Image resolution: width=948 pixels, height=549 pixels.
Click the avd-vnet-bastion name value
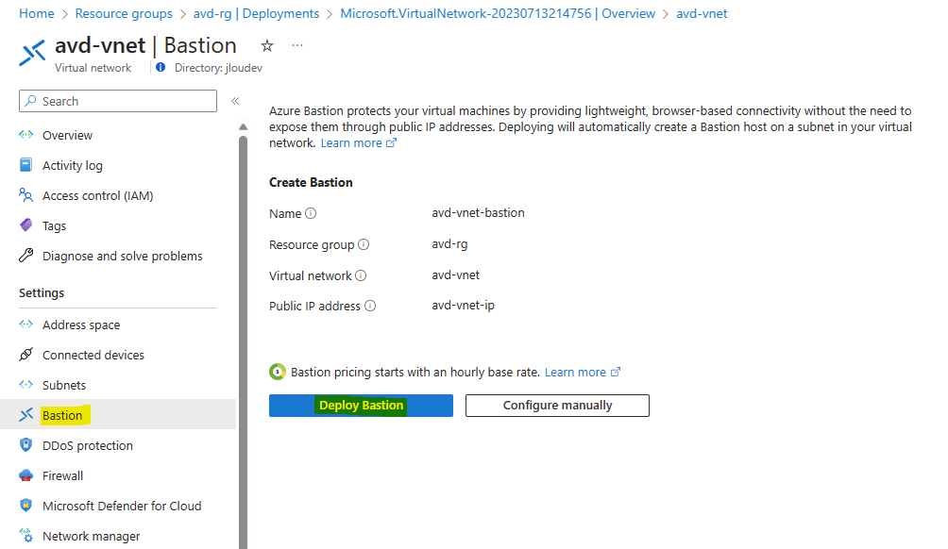tap(478, 212)
